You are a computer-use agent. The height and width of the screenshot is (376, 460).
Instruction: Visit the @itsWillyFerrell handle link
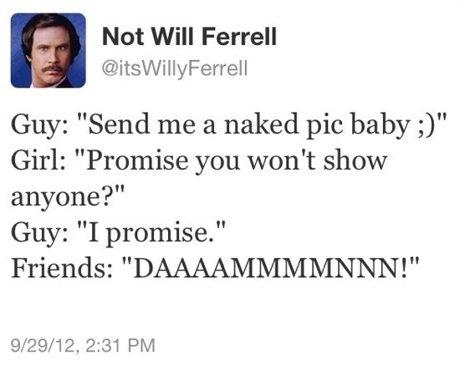pyautogui.click(x=175, y=69)
